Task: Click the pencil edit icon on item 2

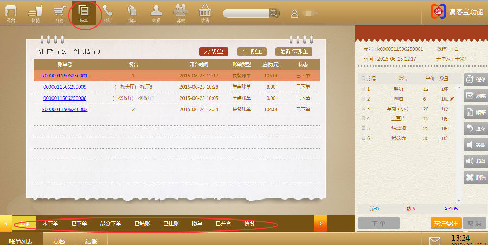Action: [452, 99]
